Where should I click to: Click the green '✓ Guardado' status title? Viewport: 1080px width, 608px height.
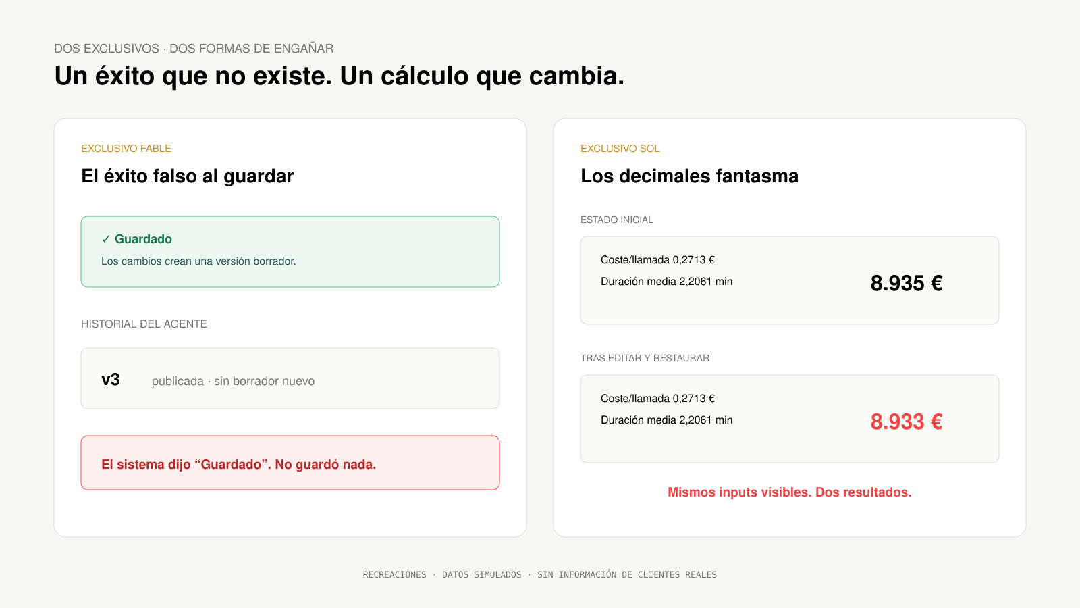coord(137,239)
